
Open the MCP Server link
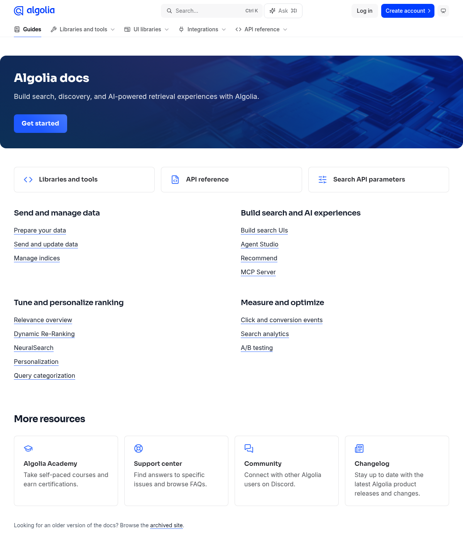point(258,272)
